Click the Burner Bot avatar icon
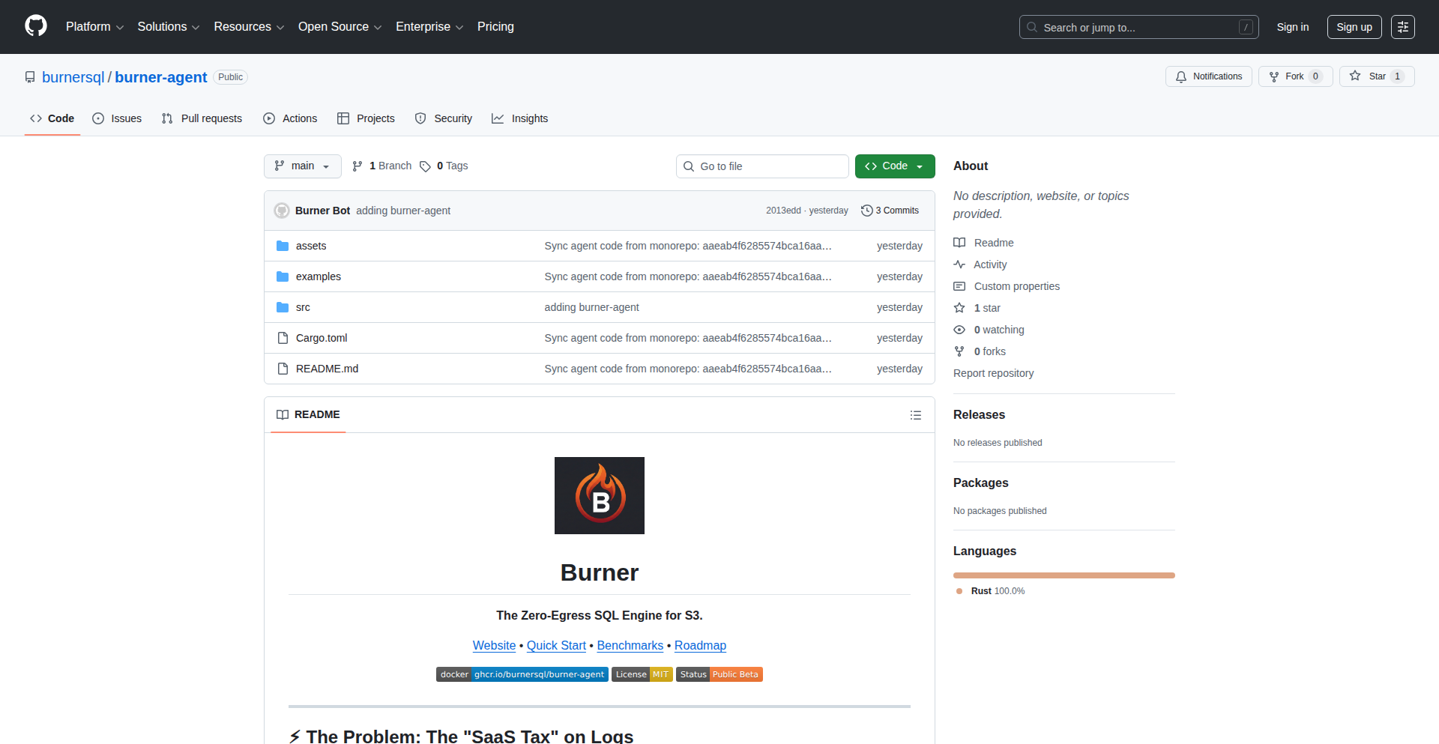Screen dimensions: 1439x744 [x=282, y=211]
